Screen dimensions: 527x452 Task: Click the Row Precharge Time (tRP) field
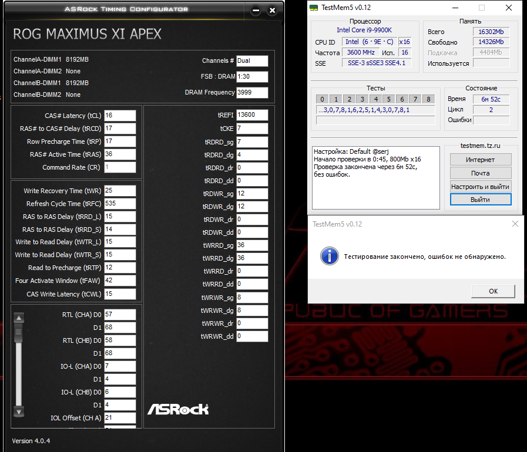[x=120, y=141]
